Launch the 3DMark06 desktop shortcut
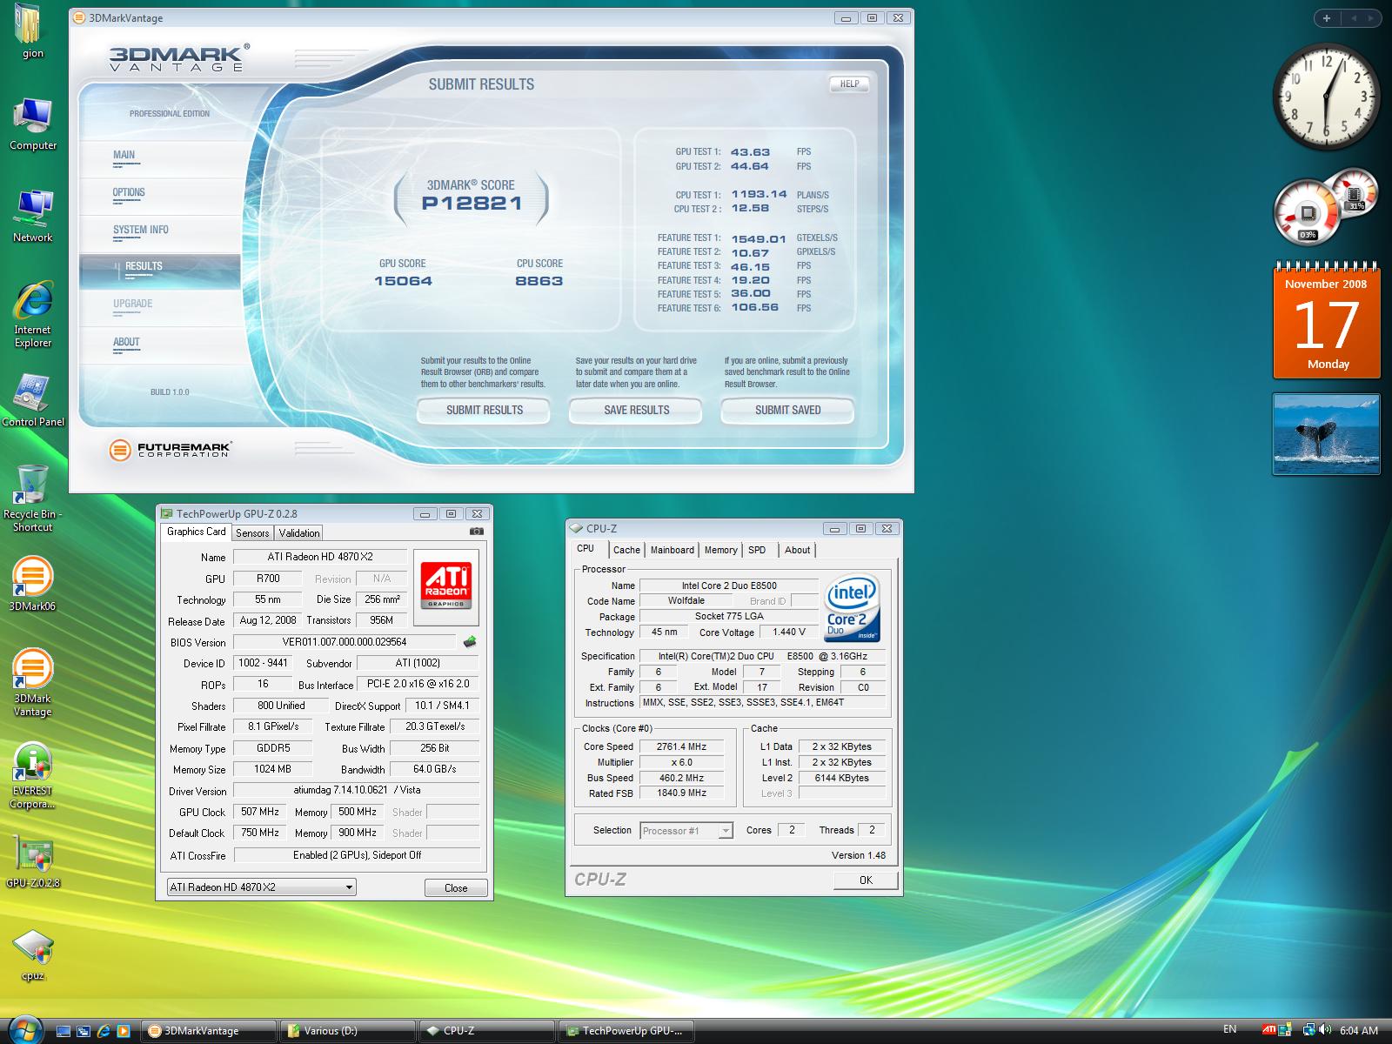 33,584
